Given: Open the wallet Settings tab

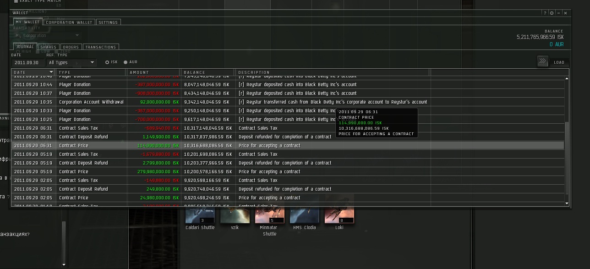Looking at the screenshot, I should (x=108, y=22).
